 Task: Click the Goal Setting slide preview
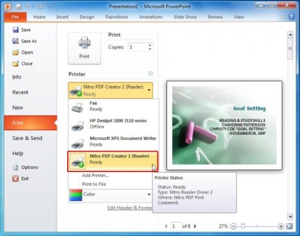(224, 125)
